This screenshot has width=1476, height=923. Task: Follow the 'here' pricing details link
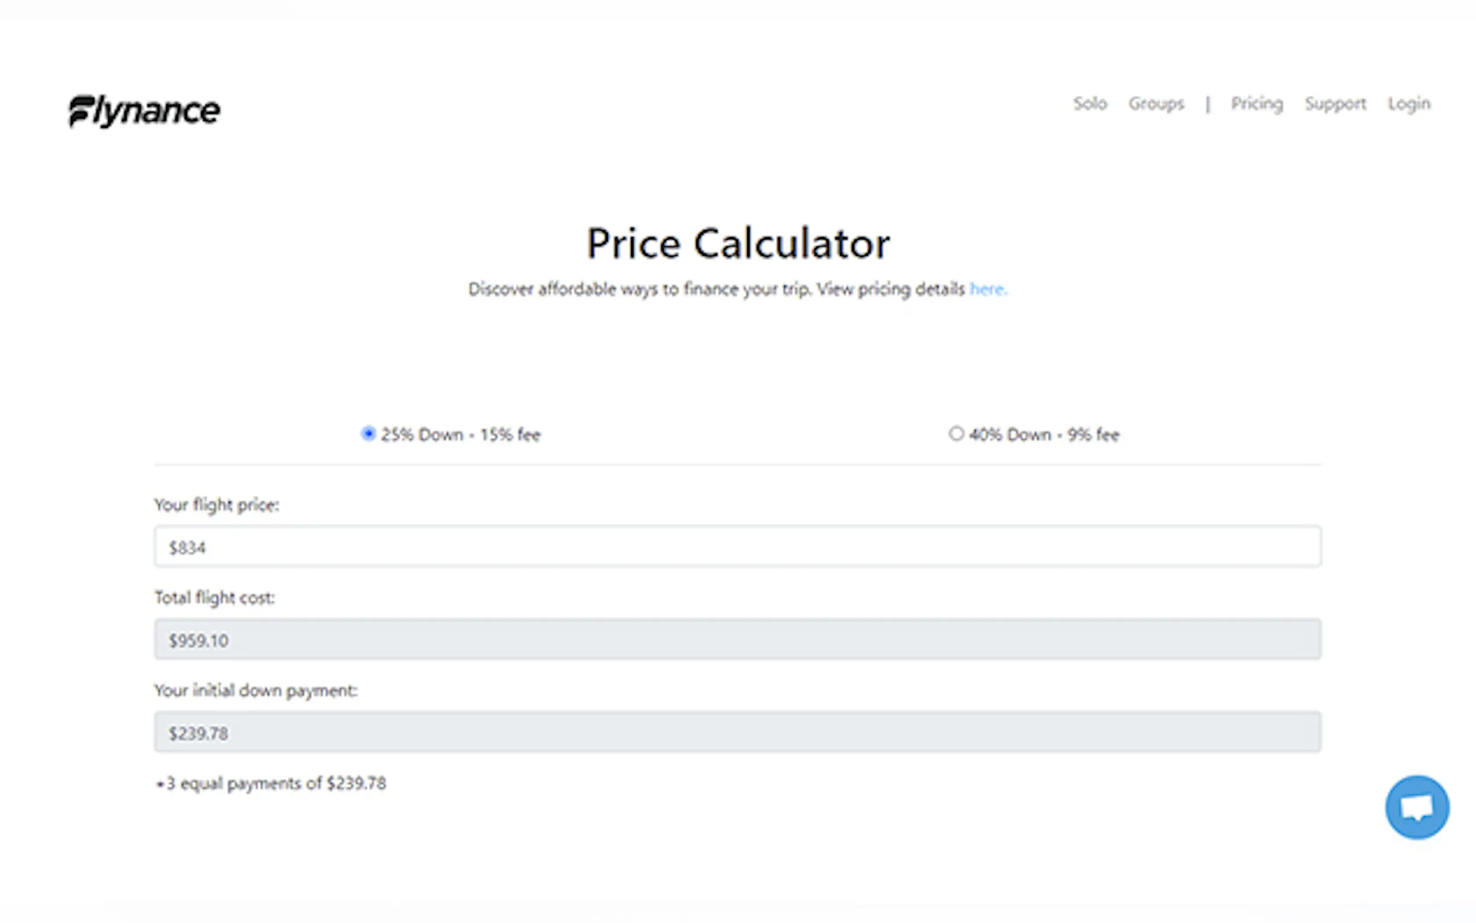pyautogui.click(x=988, y=289)
